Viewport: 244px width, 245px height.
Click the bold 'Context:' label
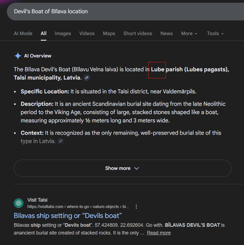pos(32,133)
